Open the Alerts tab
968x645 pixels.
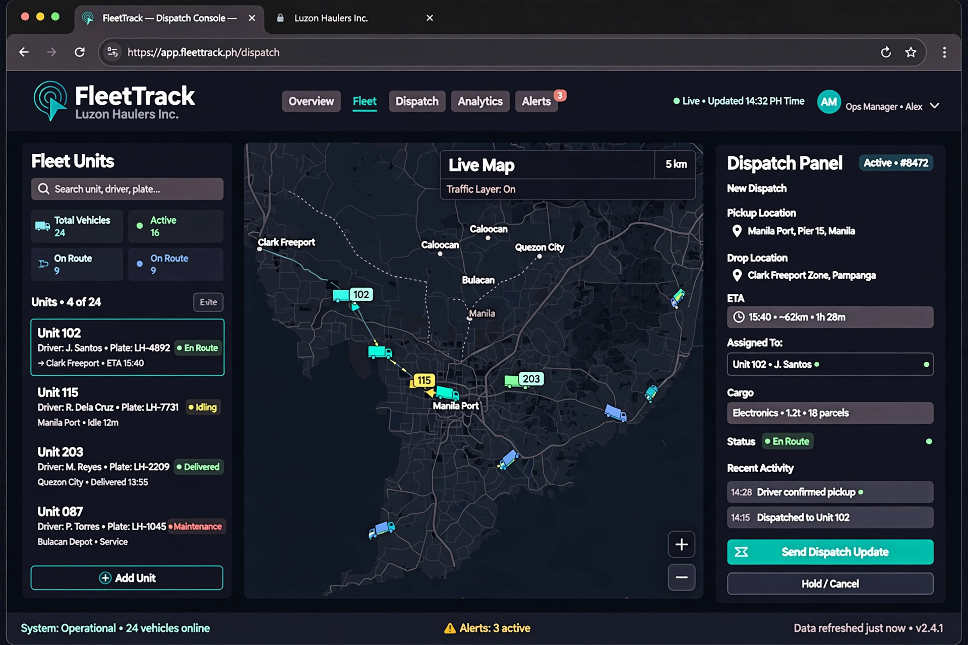pyautogui.click(x=536, y=101)
